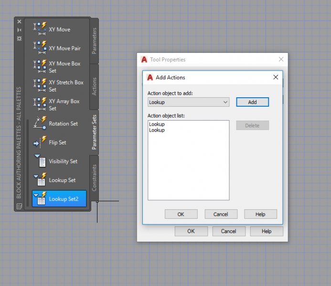Image resolution: width=331 pixels, height=286 pixels.
Task: Open the Action object to add dropdown
Action: (x=188, y=102)
